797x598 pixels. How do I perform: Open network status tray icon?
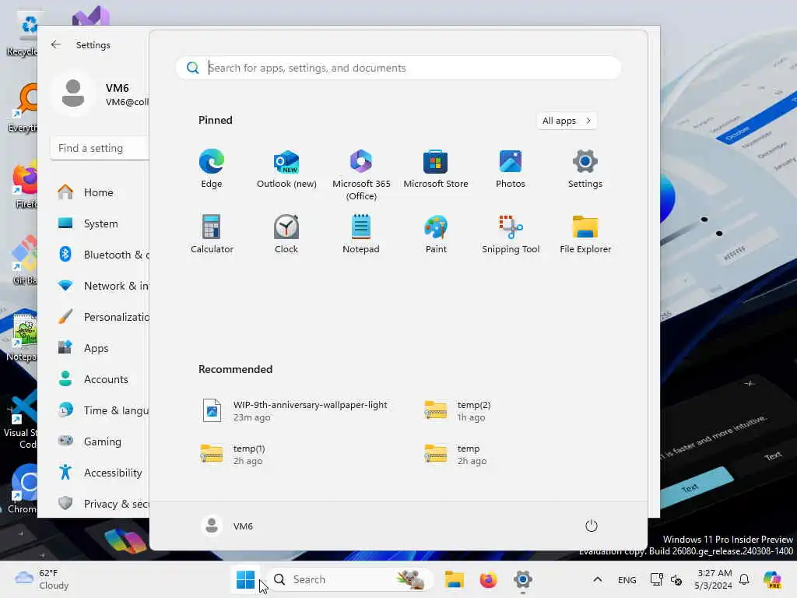(656, 579)
